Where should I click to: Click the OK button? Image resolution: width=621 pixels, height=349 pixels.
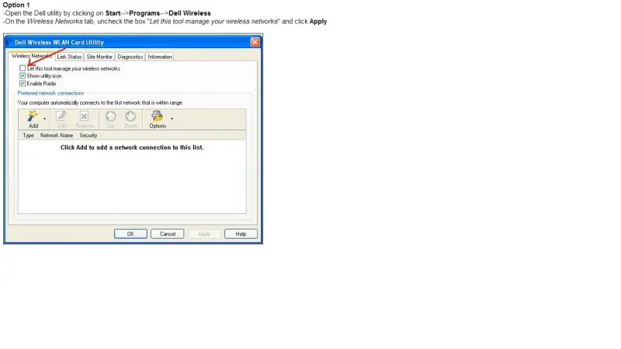point(130,234)
